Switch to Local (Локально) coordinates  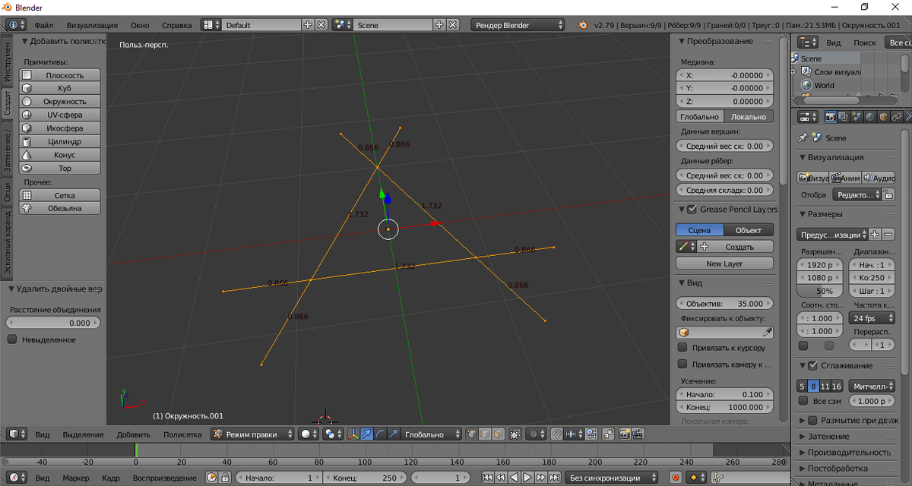tap(749, 117)
